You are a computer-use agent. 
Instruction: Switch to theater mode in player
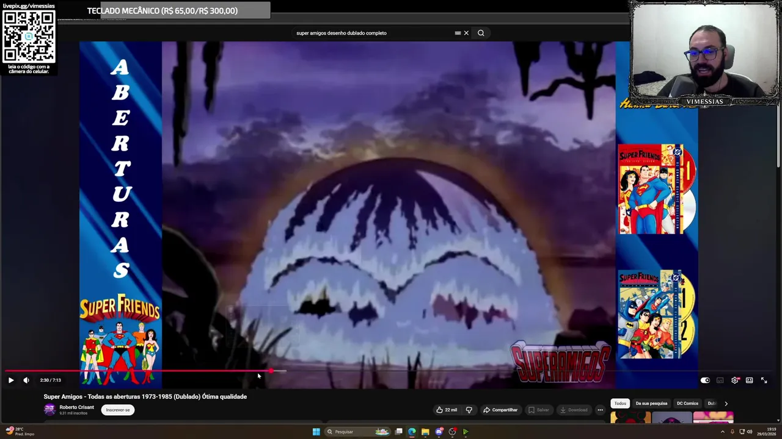[x=749, y=380]
